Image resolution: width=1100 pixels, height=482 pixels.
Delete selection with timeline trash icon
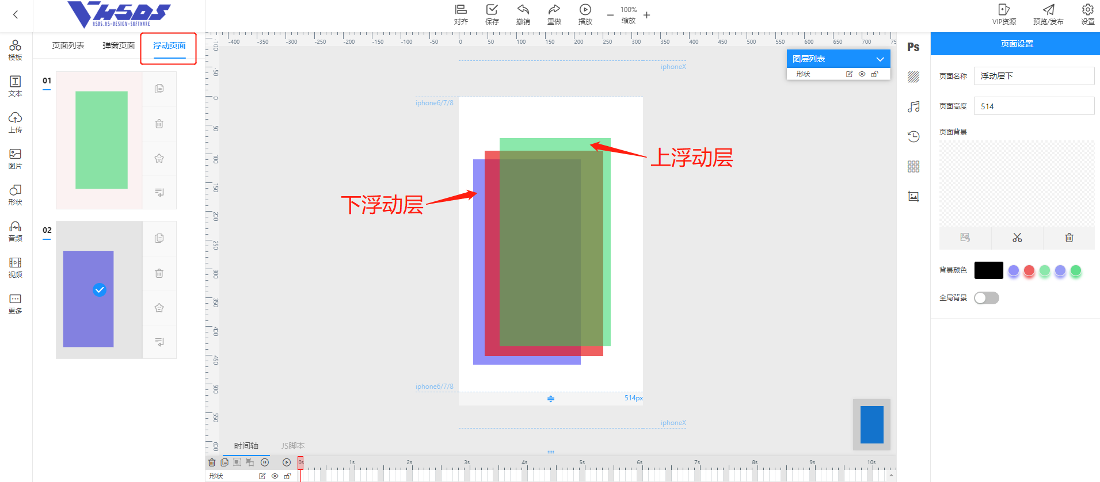[x=212, y=462]
